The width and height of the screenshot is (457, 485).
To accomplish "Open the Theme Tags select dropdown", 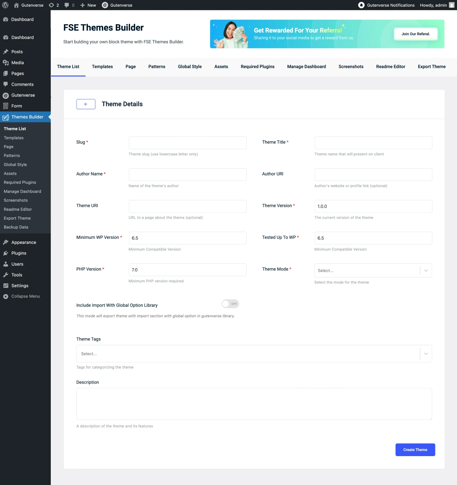I will tap(248, 354).
